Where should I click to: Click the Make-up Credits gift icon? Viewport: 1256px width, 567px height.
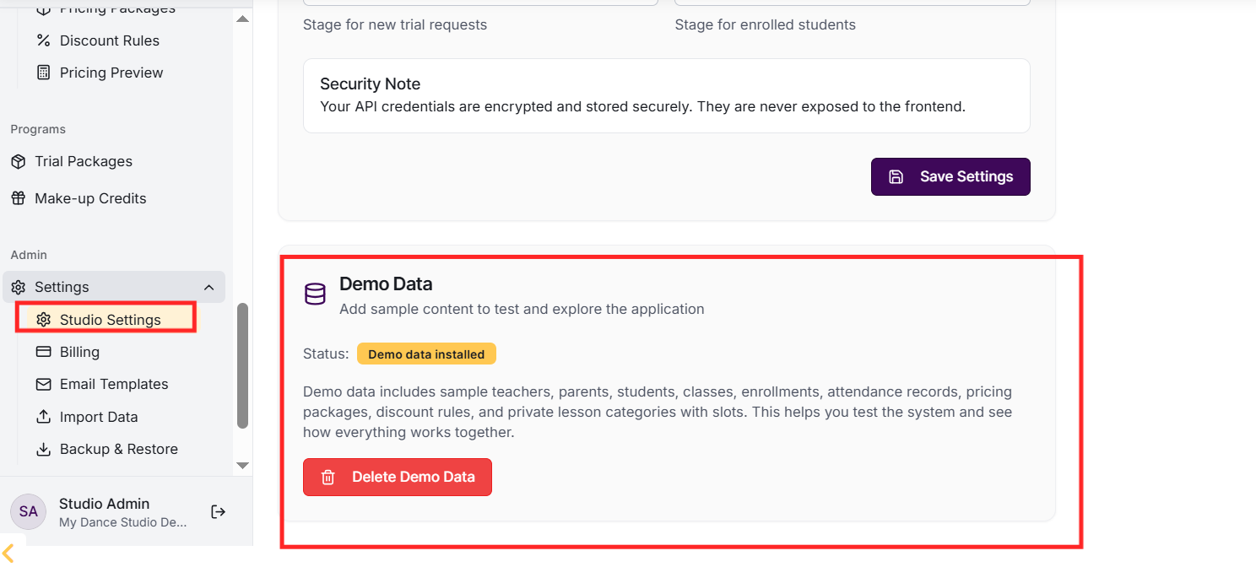(x=18, y=198)
